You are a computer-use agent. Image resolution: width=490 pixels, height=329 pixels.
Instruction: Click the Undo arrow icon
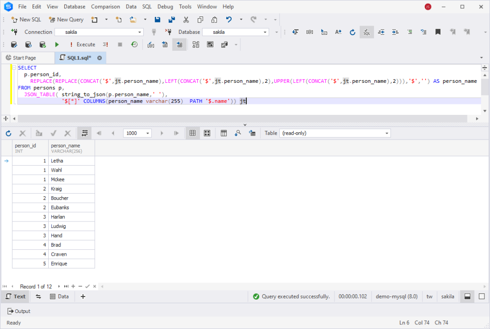tap(229, 20)
